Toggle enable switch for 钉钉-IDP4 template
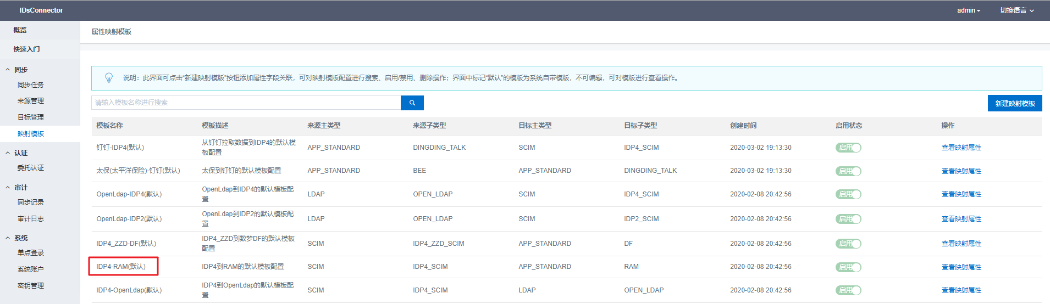Viewport: 1050px width, 304px height. [848, 148]
